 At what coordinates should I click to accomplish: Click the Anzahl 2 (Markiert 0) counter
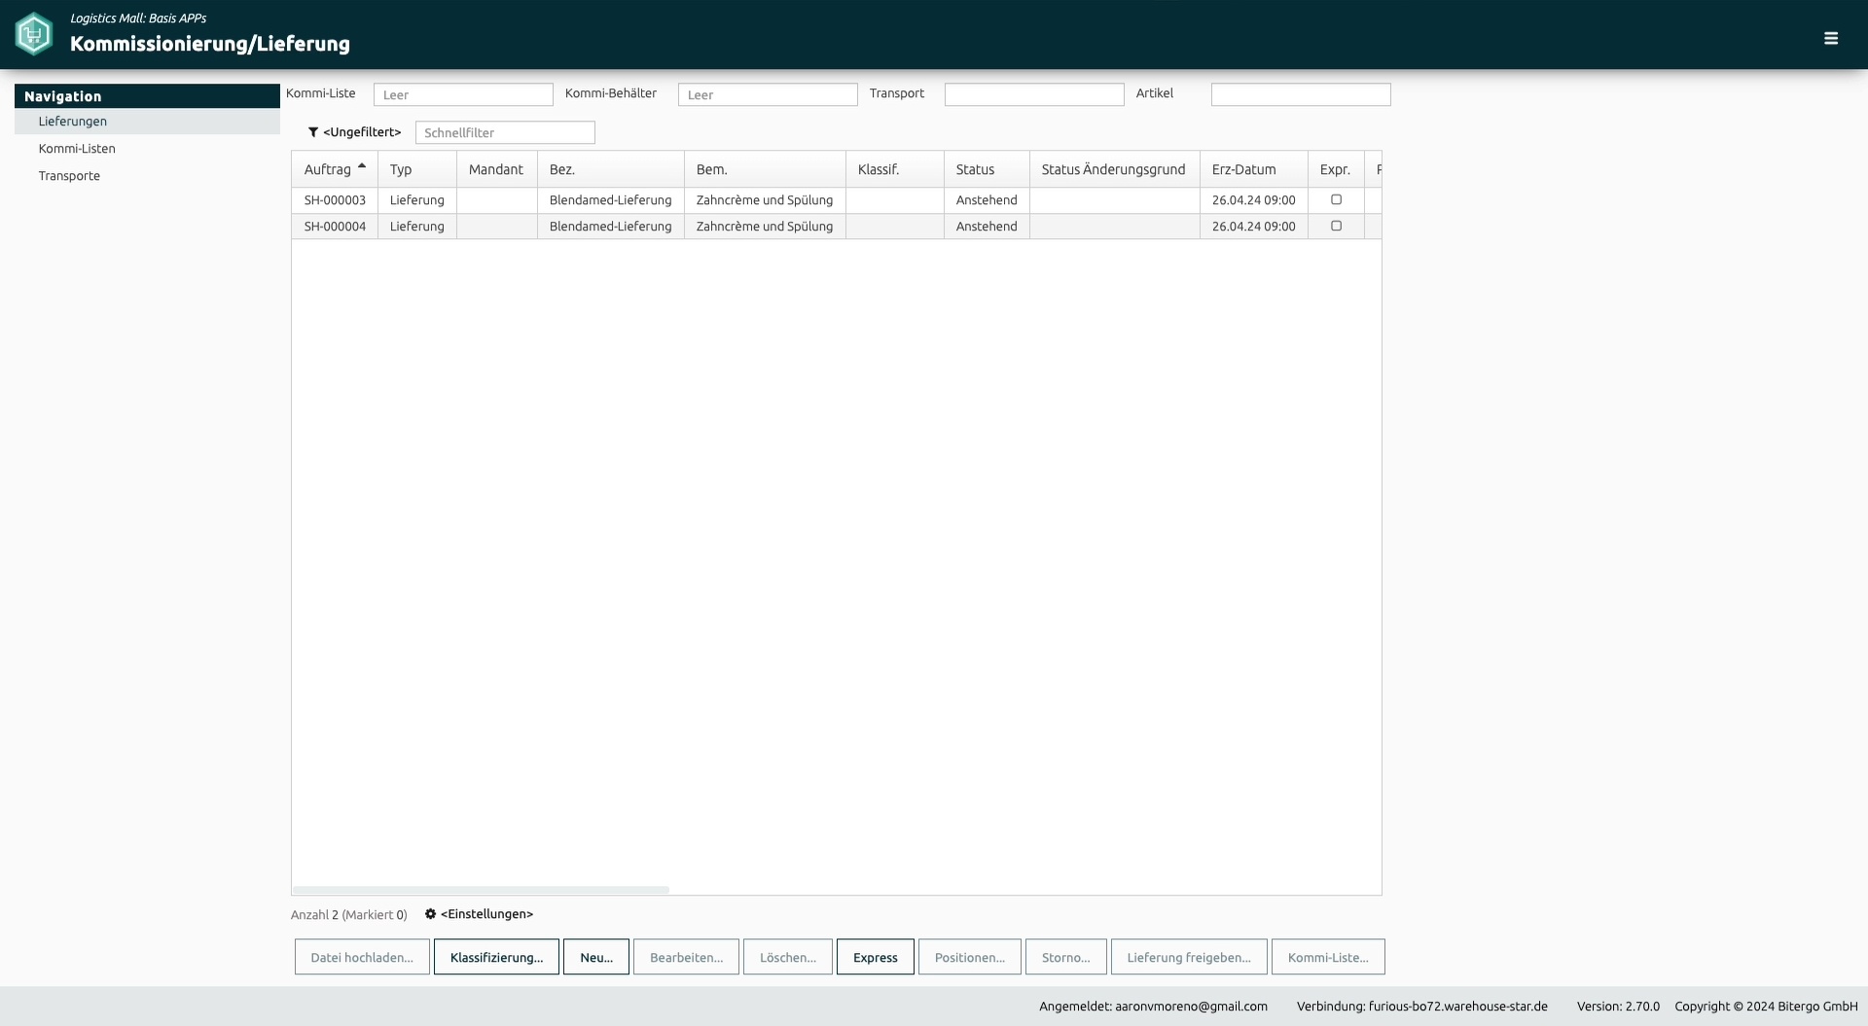tap(349, 915)
